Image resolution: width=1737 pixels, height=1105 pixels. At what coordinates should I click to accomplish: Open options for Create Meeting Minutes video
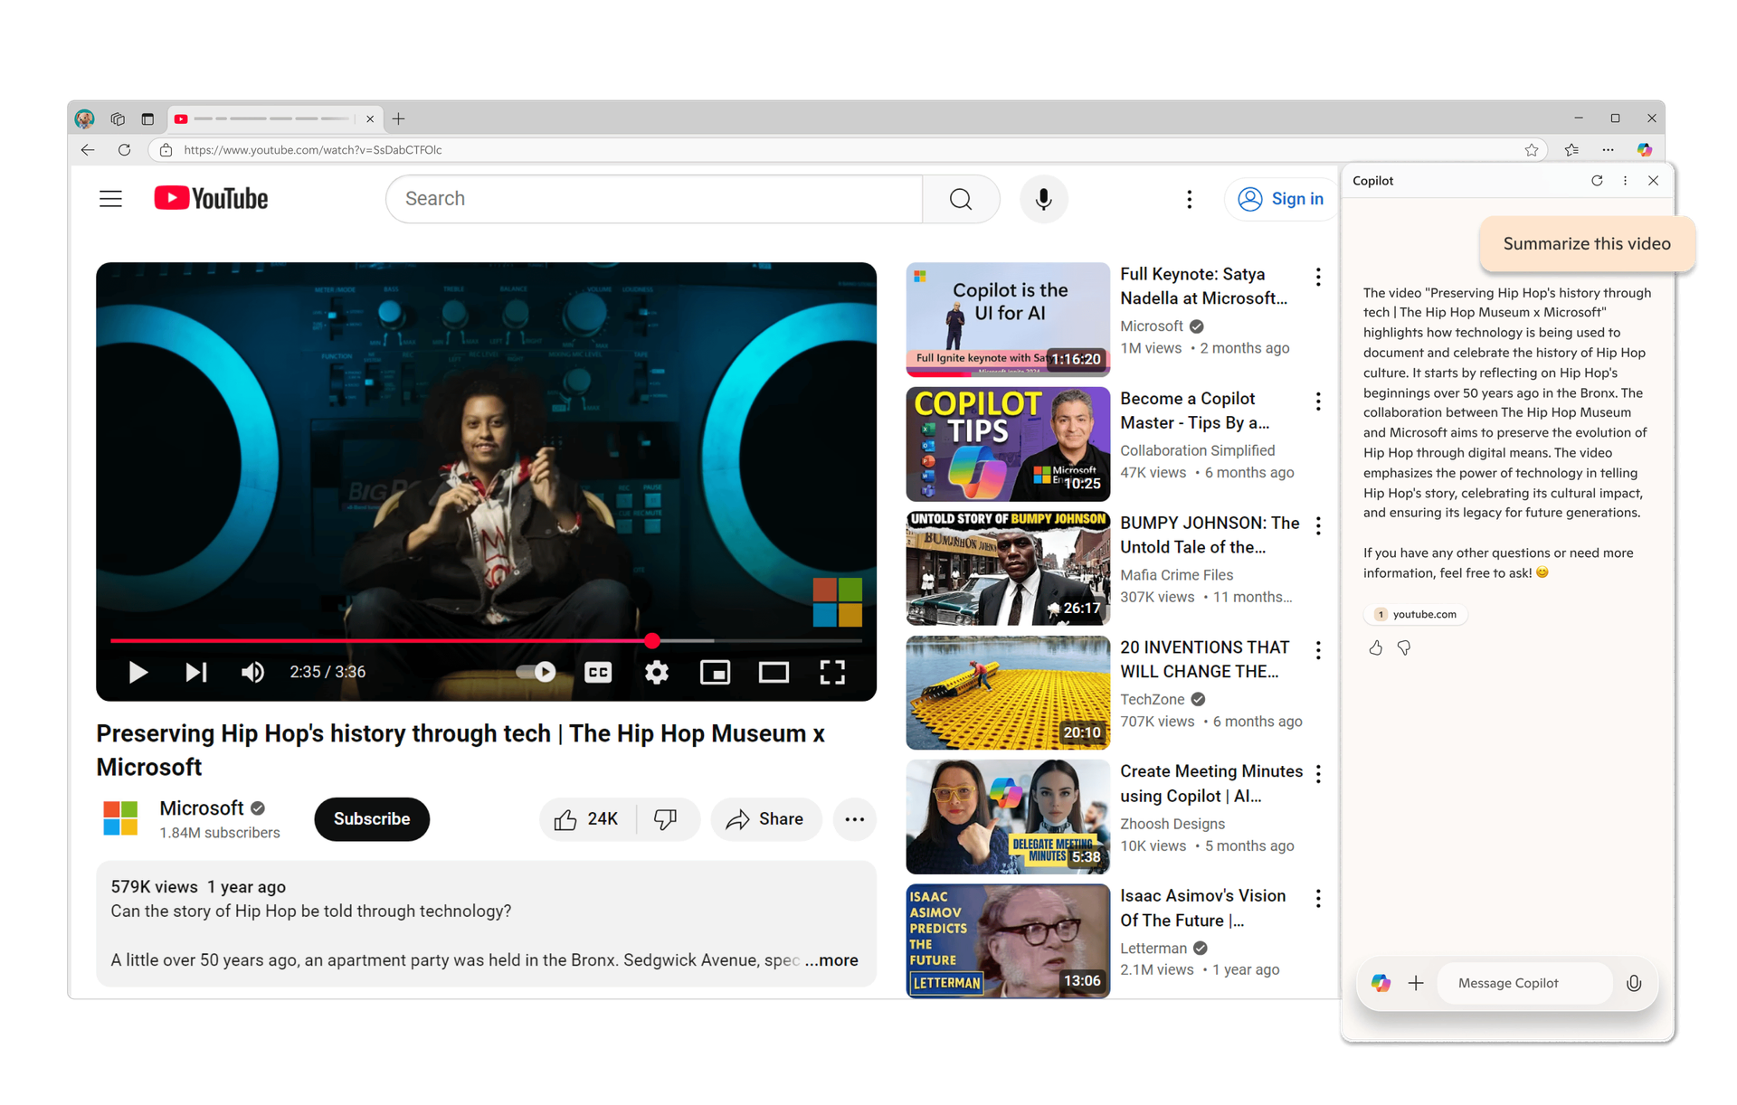[x=1318, y=774]
